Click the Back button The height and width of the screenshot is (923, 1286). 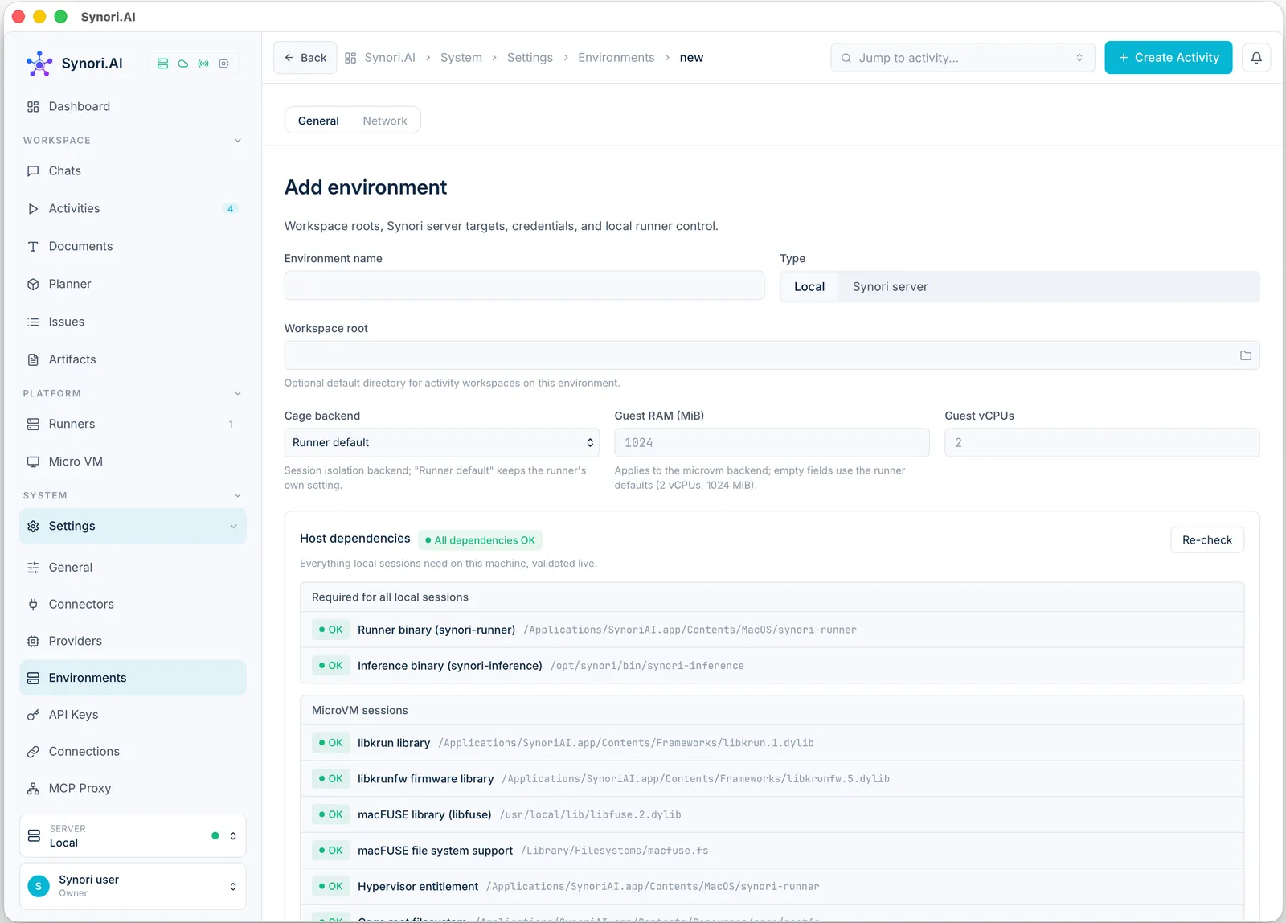point(305,58)
